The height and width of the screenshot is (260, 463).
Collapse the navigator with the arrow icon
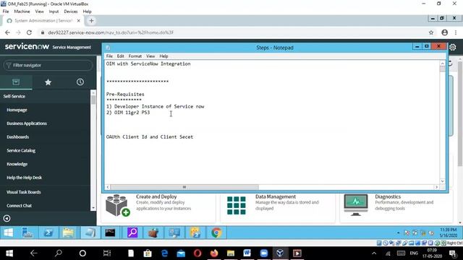[7, 218]
